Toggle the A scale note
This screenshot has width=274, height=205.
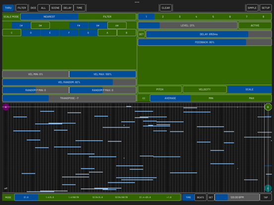coord(107,33)
